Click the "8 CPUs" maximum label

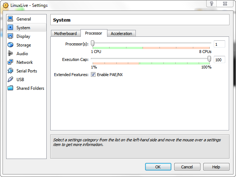click(205, 52)
